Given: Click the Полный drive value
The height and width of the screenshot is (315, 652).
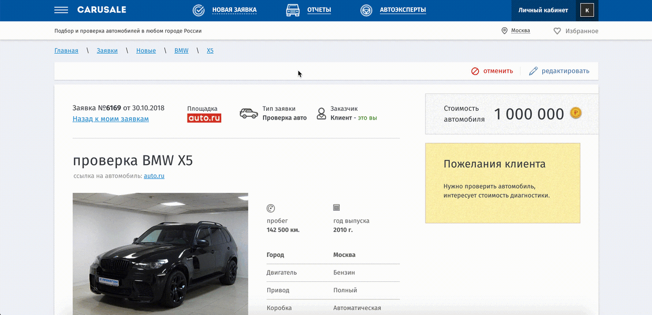Looking at the screenshot, I should 345,291.
